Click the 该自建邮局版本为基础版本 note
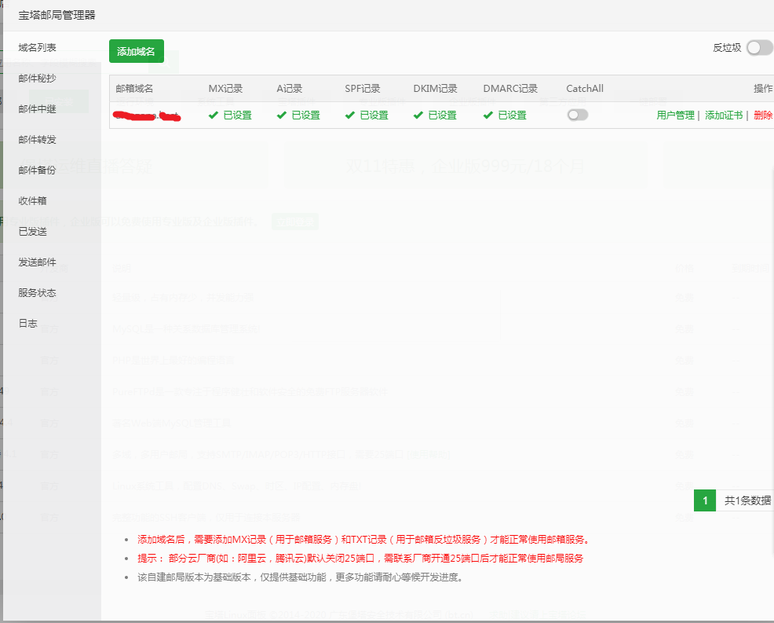The height and width of the screenshot is (623, 774). tap(300, 577)
